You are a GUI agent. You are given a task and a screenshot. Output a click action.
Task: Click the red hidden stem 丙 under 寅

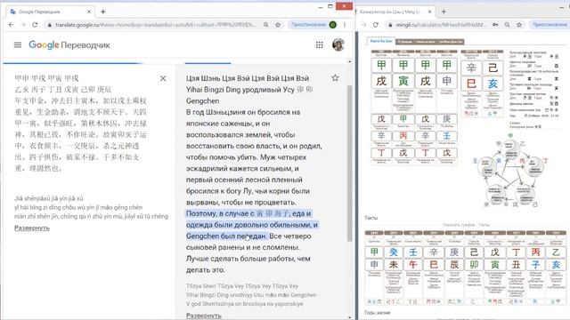[x=403, y=136]
